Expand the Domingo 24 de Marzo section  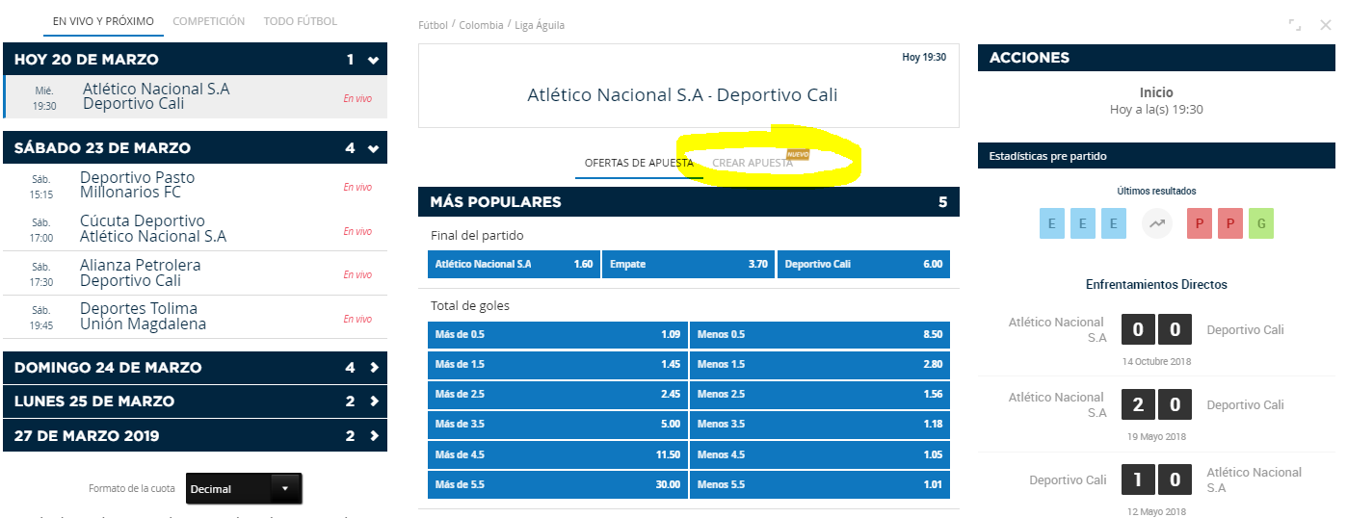point(374,368)
